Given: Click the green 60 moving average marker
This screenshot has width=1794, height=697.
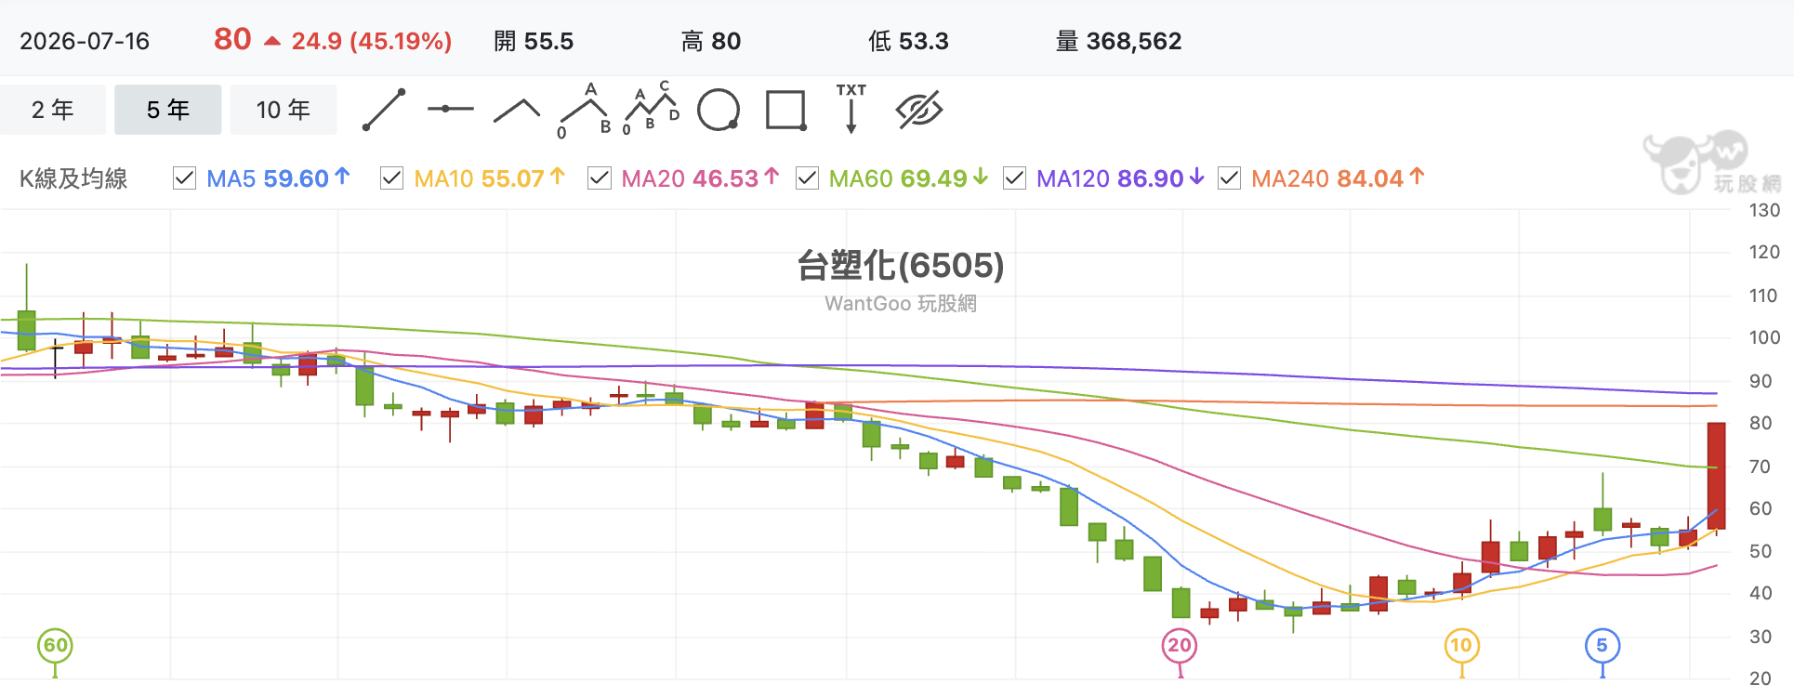Looking at the screenshot, I should pos(55,645).
